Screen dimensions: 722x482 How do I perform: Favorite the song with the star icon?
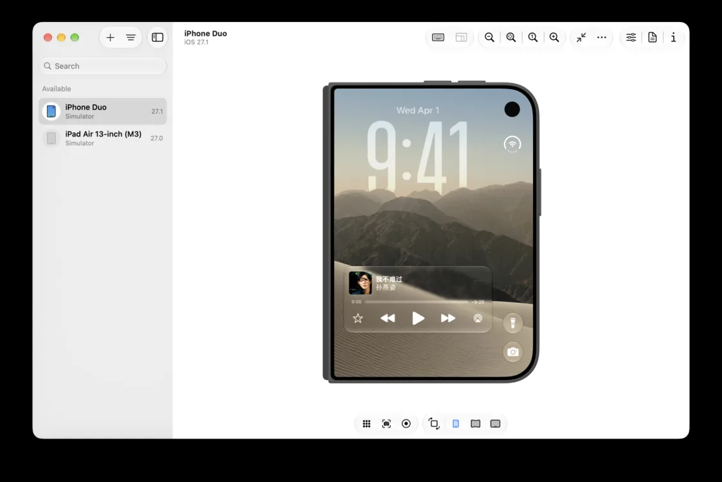coord(358,318)
